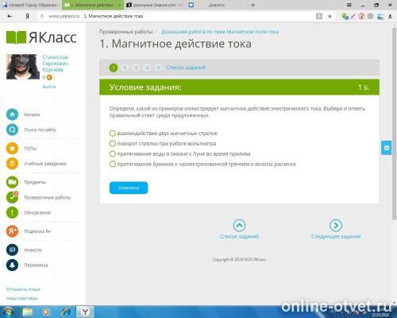Go to task number 2 circle

(x=125, y=68)
